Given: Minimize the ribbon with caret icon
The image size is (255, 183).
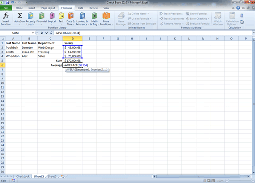Looking at the screenshot, I should click(233, 8).
